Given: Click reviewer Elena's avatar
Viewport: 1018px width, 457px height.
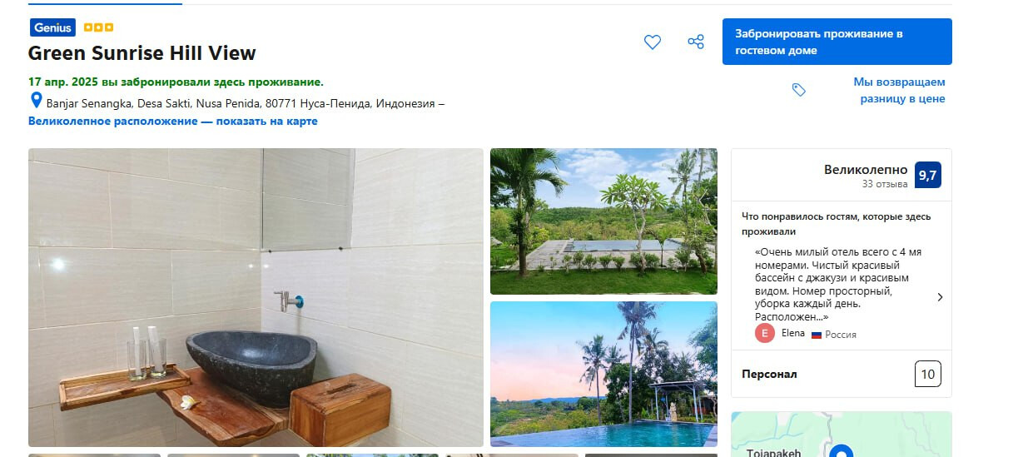Looking at the screenshot, I should coord(765,333).
